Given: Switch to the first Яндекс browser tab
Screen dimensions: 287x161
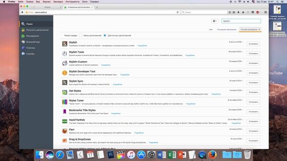Looking at the screenshot, I should pyautogui.click(x=48, y=7).
